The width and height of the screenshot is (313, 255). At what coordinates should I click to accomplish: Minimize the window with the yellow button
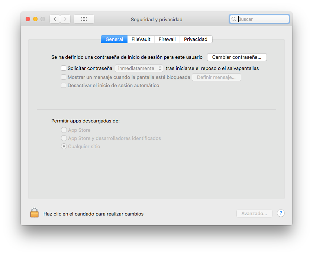35,19
